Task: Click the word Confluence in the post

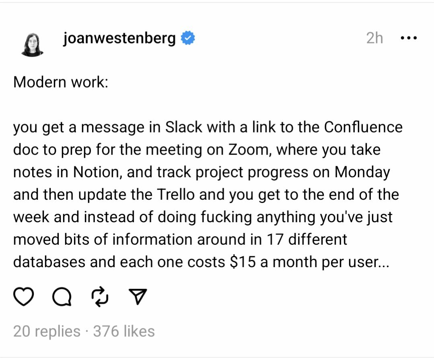Action: [x=363, y=127]
